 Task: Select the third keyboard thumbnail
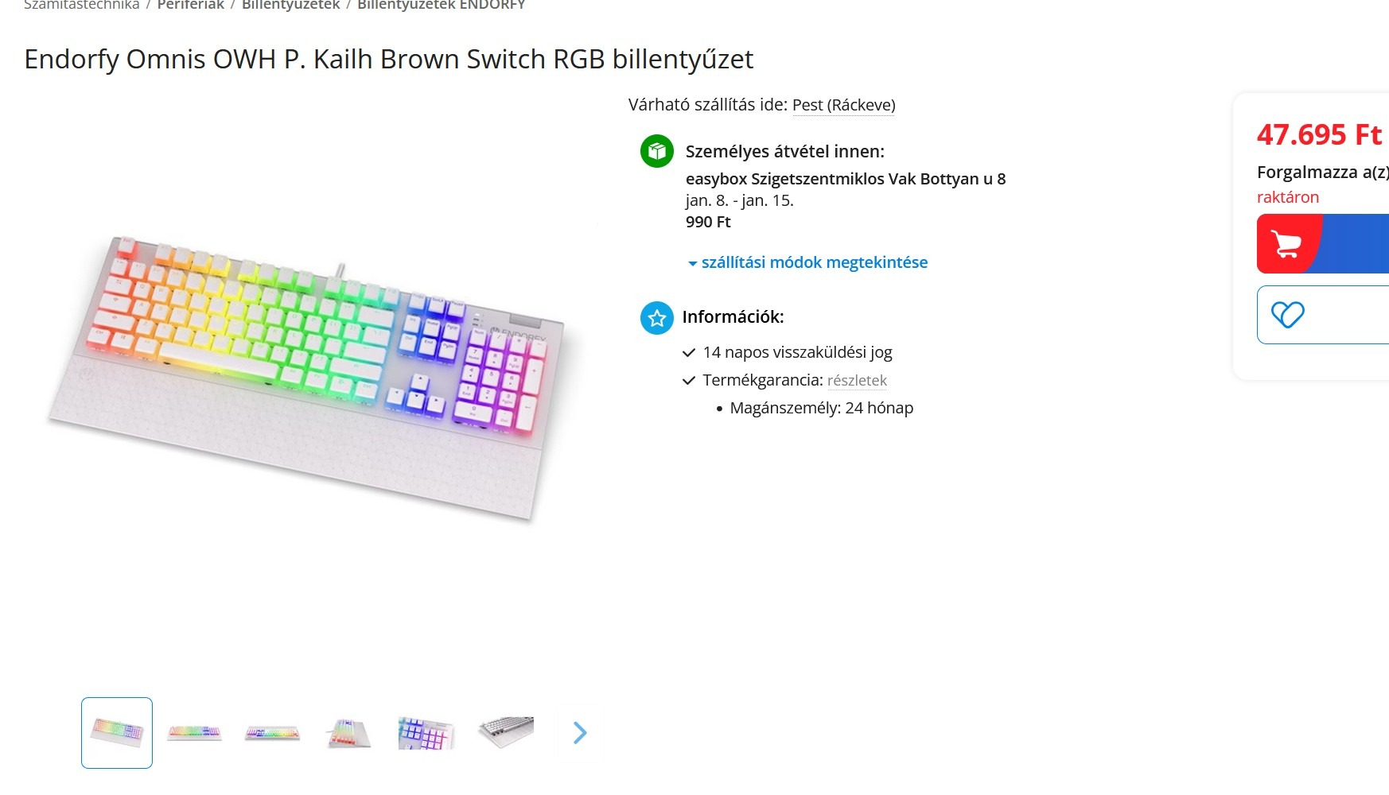tap(272, 732)
